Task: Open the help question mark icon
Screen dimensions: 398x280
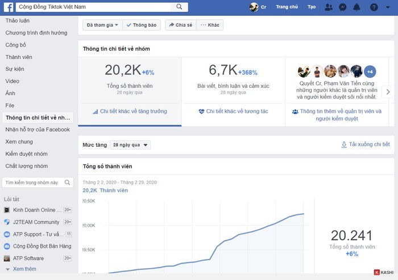Action: pos(374,7)
